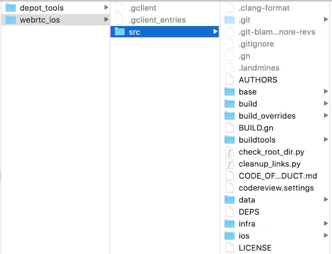This screenshot has width=332, height=254.
Task: Select the AUTHORS file name
Action: tap(258, 80)
